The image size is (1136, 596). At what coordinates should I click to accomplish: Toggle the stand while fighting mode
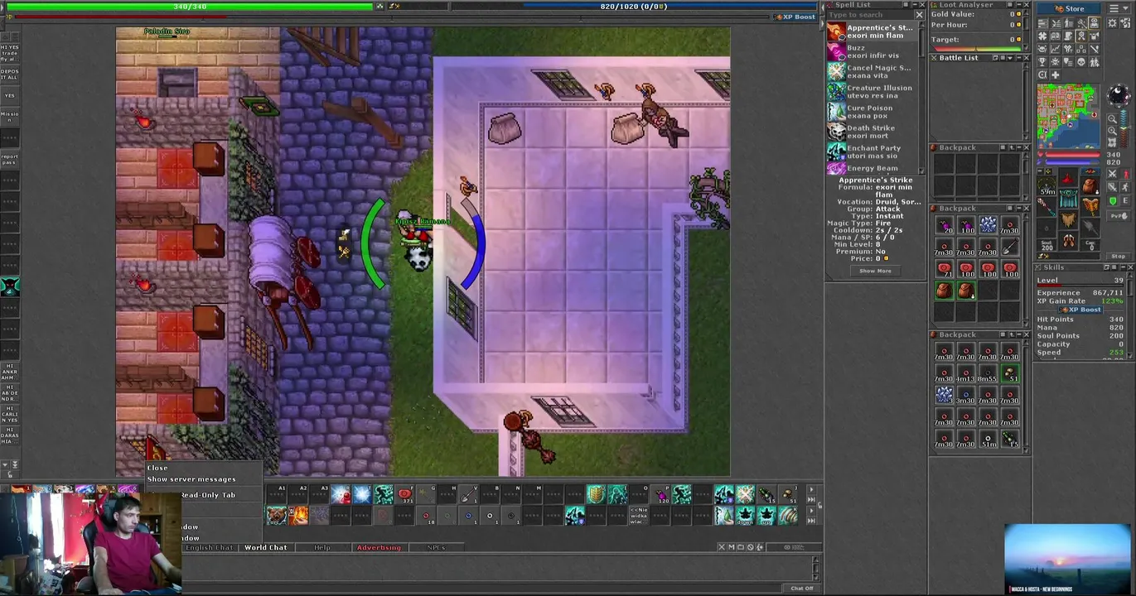tap(1125, 187)
